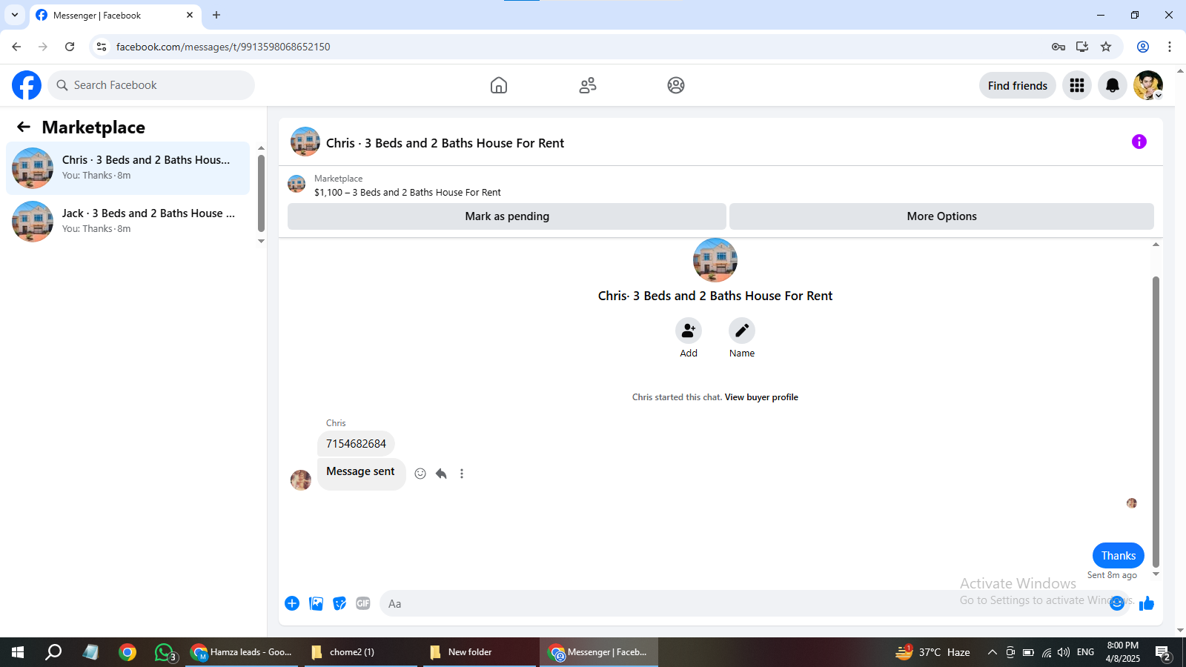1186x667 pixels.
Task: Click the Name edit pencil icon
Action: 742,331
